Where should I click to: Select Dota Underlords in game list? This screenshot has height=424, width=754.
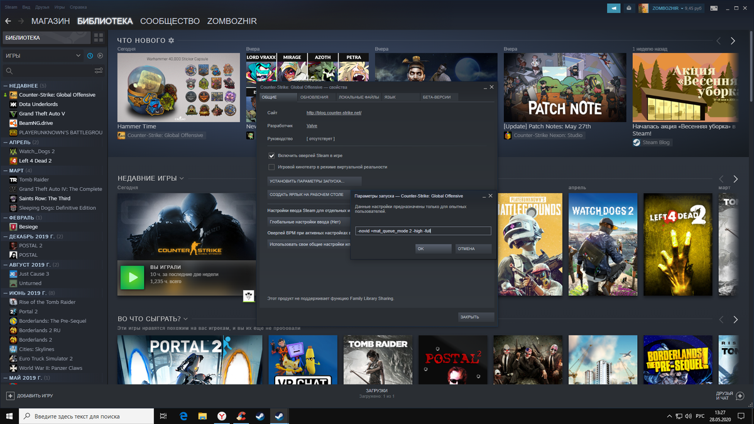point(38,104)
